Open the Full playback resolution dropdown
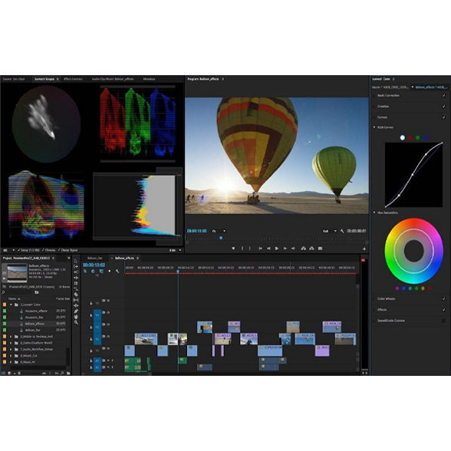The width and height of the screenshot is (451, 451). [329, 231]
